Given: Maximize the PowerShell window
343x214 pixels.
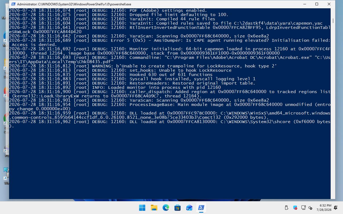Looking at the screenshot, I should tap(317, 4).
